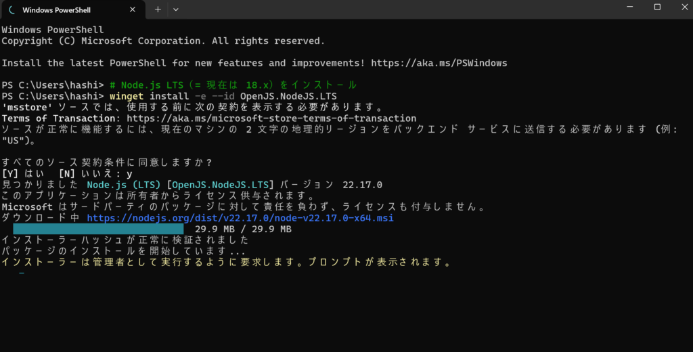The image size is (693, 352).
Task: Click the 'Windows PowerShell' header line in output
Action: coord(53,30)
